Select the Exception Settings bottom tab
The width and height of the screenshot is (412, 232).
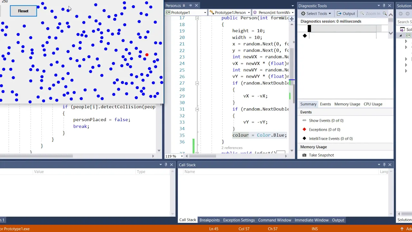click(239, 220)
